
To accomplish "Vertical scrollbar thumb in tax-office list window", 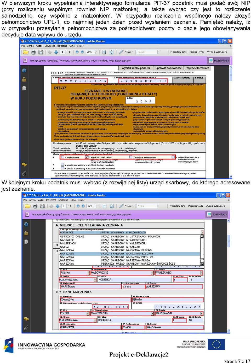I will point(229,241).
